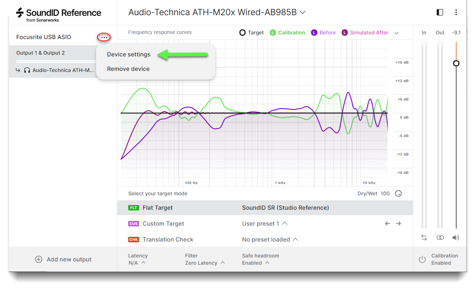The height and width of the screenshot is (290, 476).
Task: Click the -18 dB axis label
Action: 402,173
